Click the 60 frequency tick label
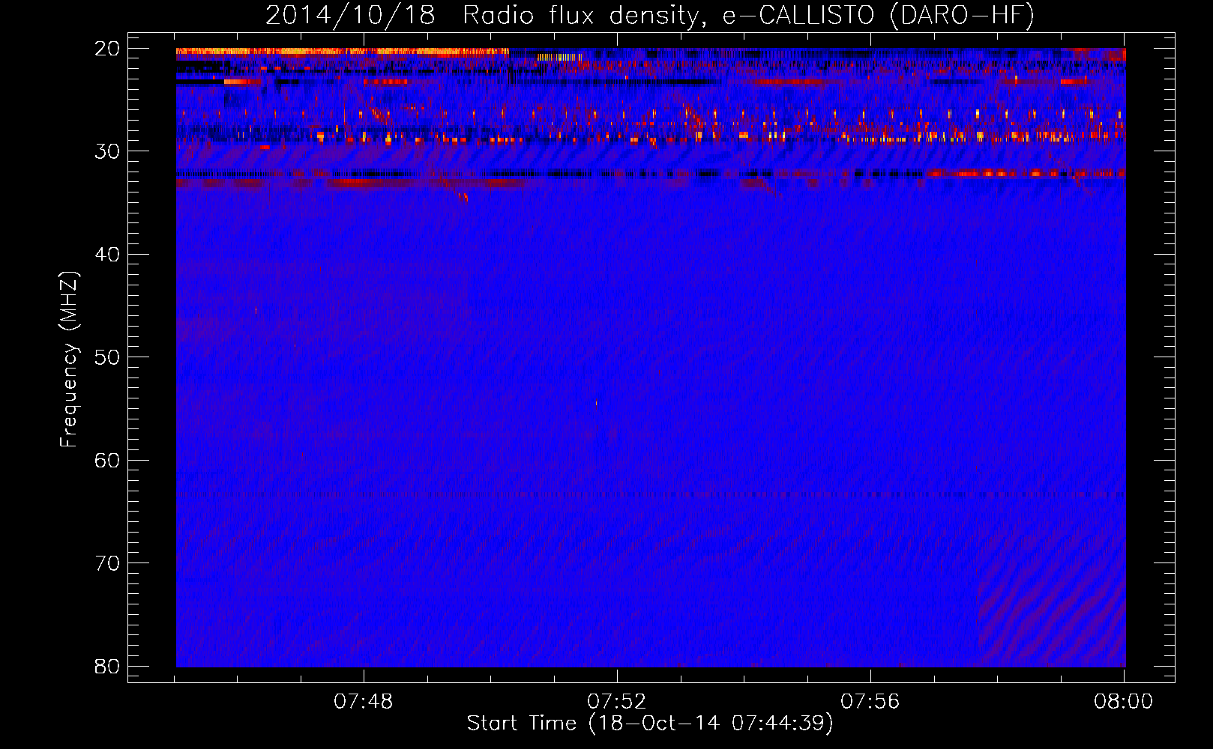This screenshot has width=1213, height=749. [107, 460]
